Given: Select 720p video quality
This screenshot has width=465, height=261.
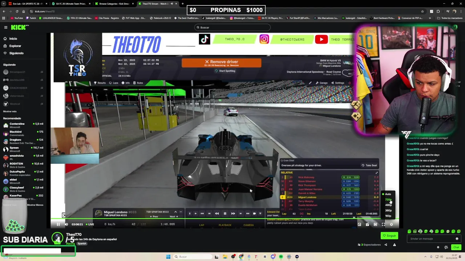Looking at the screenshot, I should point(388,199).
